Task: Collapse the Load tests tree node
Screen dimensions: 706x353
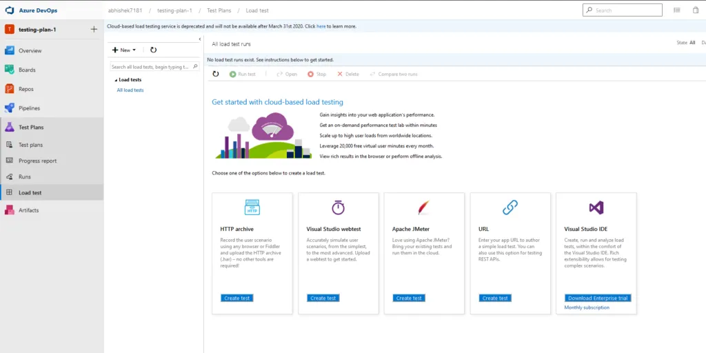Action: 116,80
